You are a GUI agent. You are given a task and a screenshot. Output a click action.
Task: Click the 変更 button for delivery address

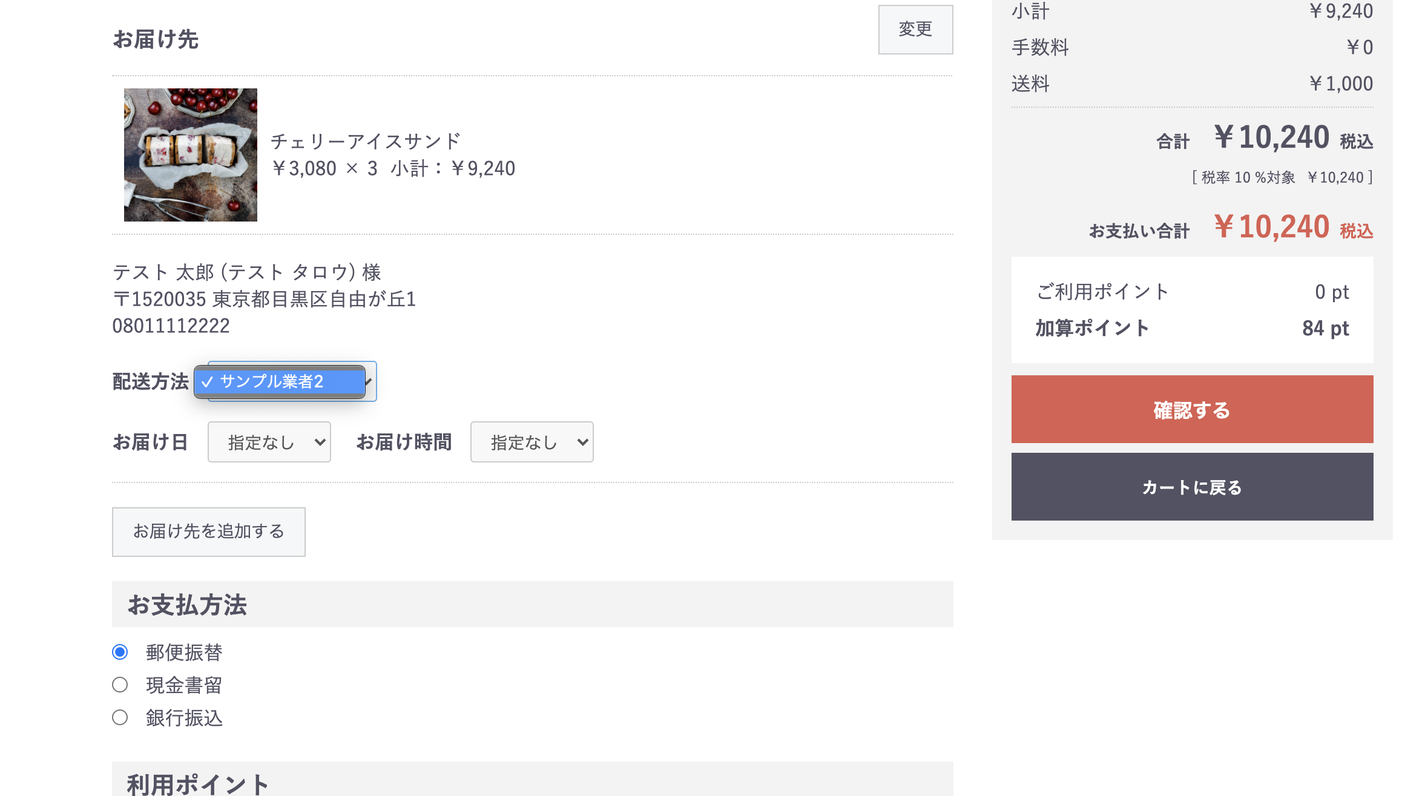pyautogui.click(x=915, y=30)
